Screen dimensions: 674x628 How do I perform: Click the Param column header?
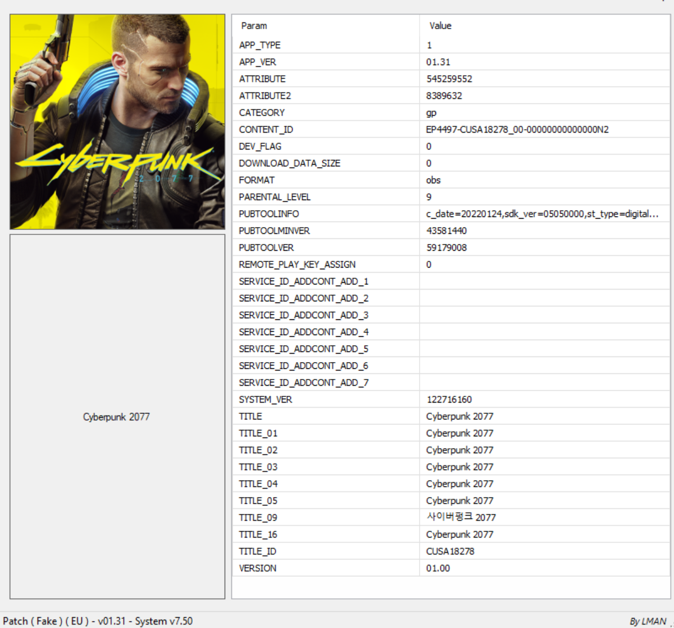[254, 26]
